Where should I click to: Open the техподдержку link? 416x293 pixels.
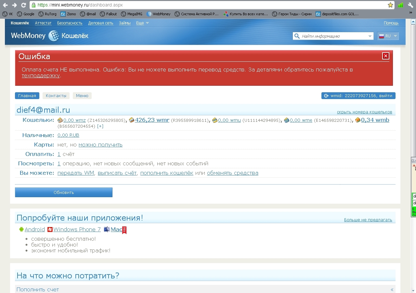[x=41, y=76]
